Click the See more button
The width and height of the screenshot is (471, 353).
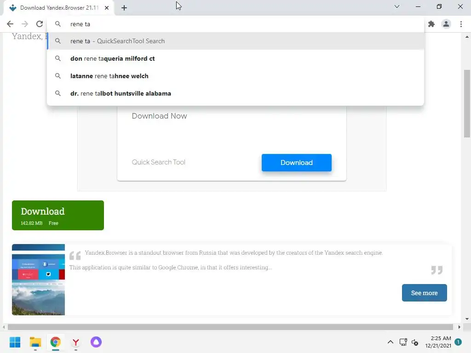click(x=424, y=293)
